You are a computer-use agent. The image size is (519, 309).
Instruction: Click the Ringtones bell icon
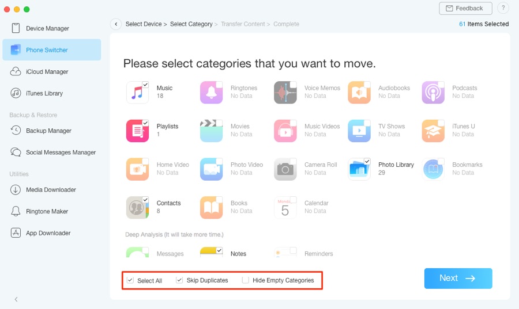211,93
